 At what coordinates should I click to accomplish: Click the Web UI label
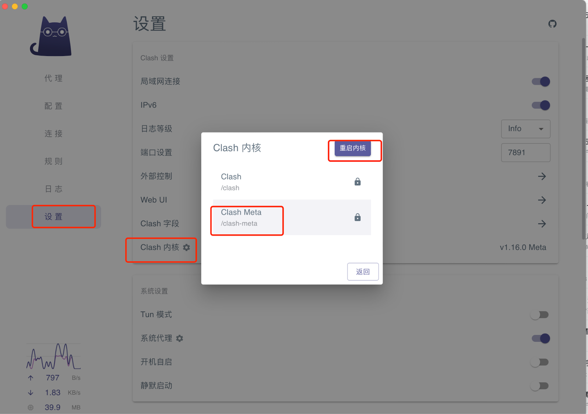(154, 200)
